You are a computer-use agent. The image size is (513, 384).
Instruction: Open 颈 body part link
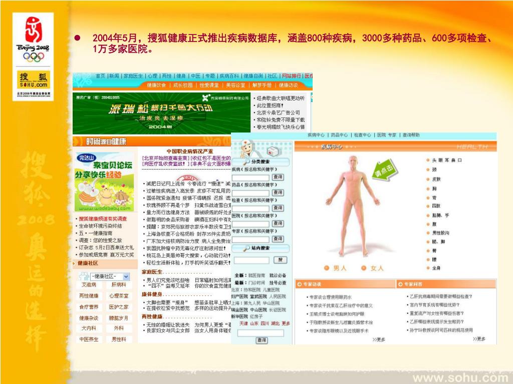point(434,170)
